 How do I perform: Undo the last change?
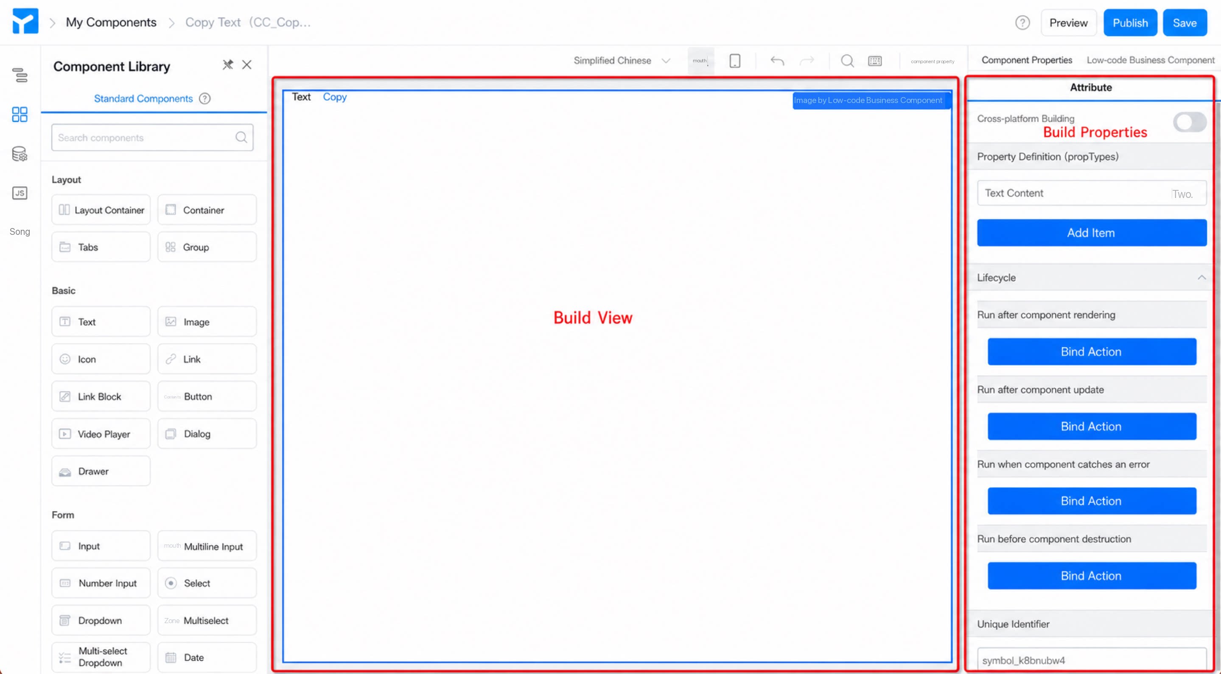(x=777, y=61)
